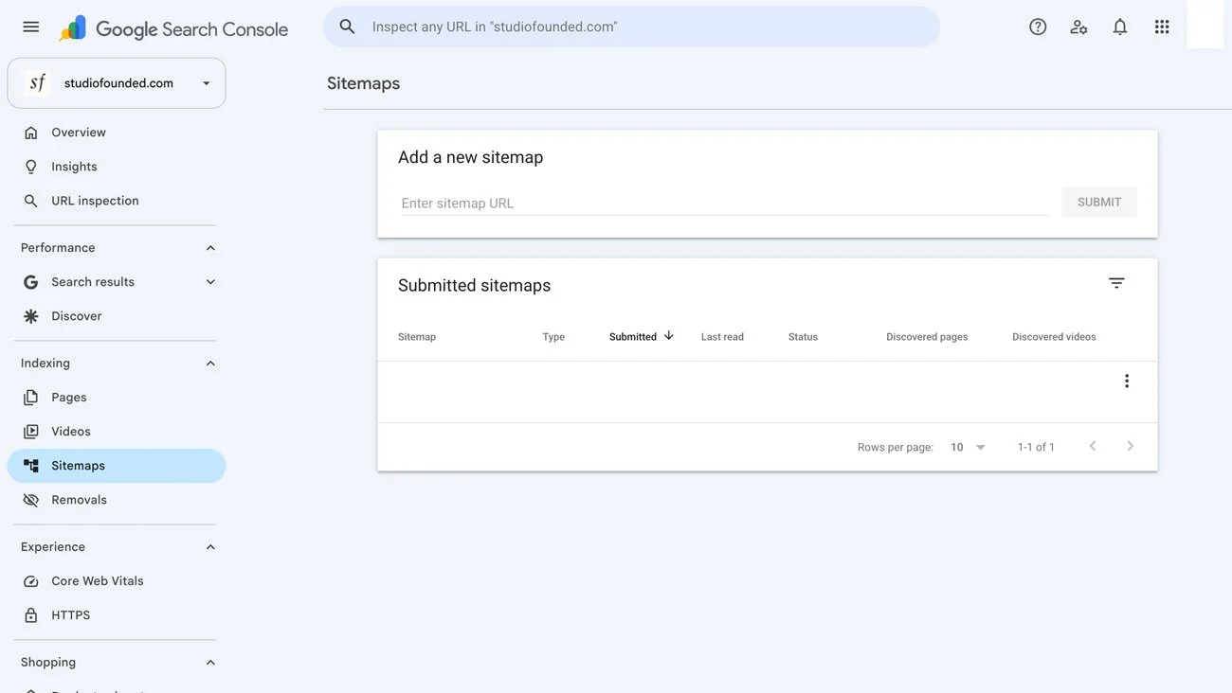
Task: Collapse the Shopping section
Action: (x=210, y=663)
